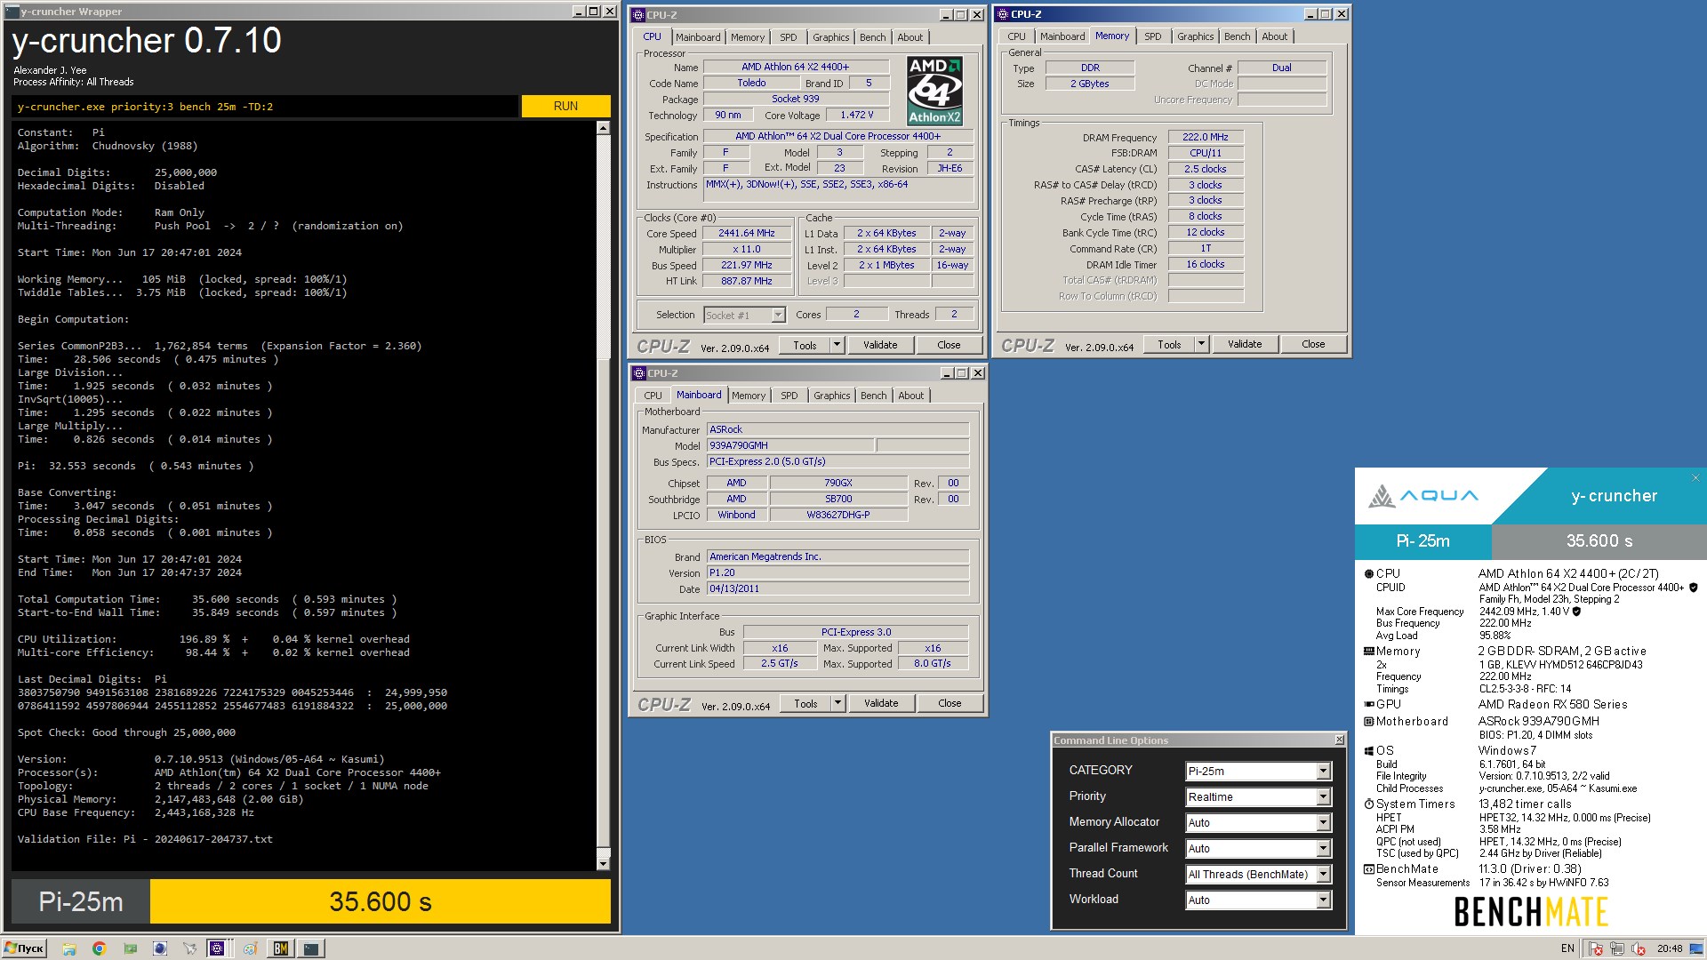Click Core Speed value 2441.64 MHz
This screenshot has width=1707, height=960.
(747, 234)
